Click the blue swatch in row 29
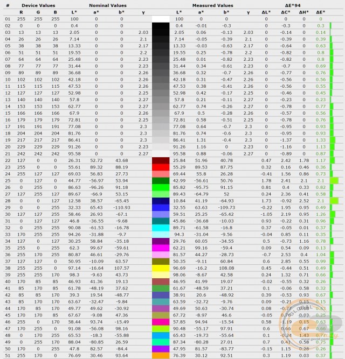The height and width of the screenshot is (359, 345). (x=161, y=207)
